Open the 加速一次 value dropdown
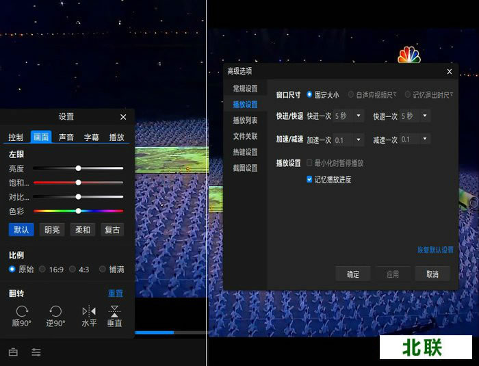 359,140
